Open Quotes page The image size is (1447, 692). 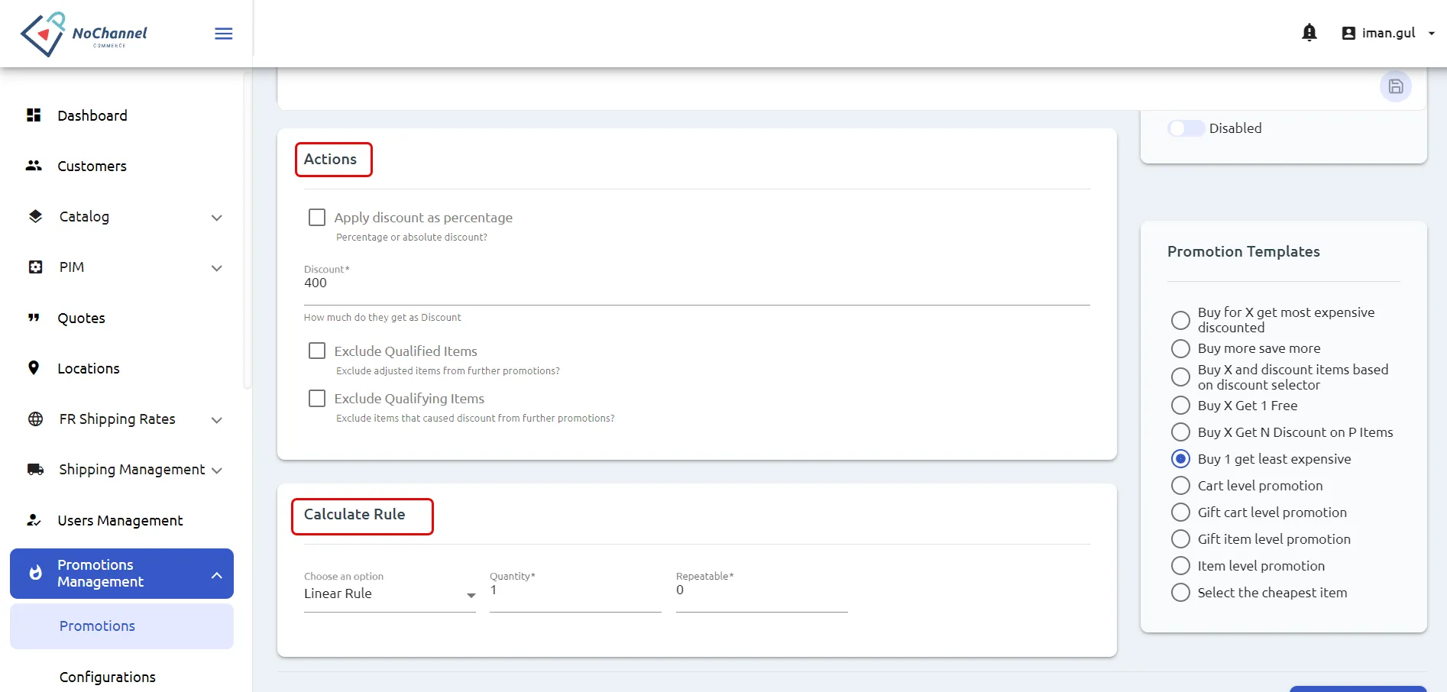82,318
